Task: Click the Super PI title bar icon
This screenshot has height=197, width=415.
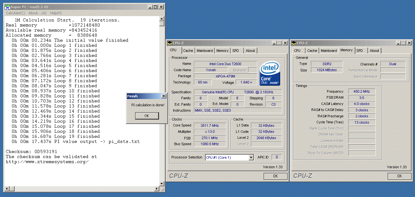Action: pos(8,7)
